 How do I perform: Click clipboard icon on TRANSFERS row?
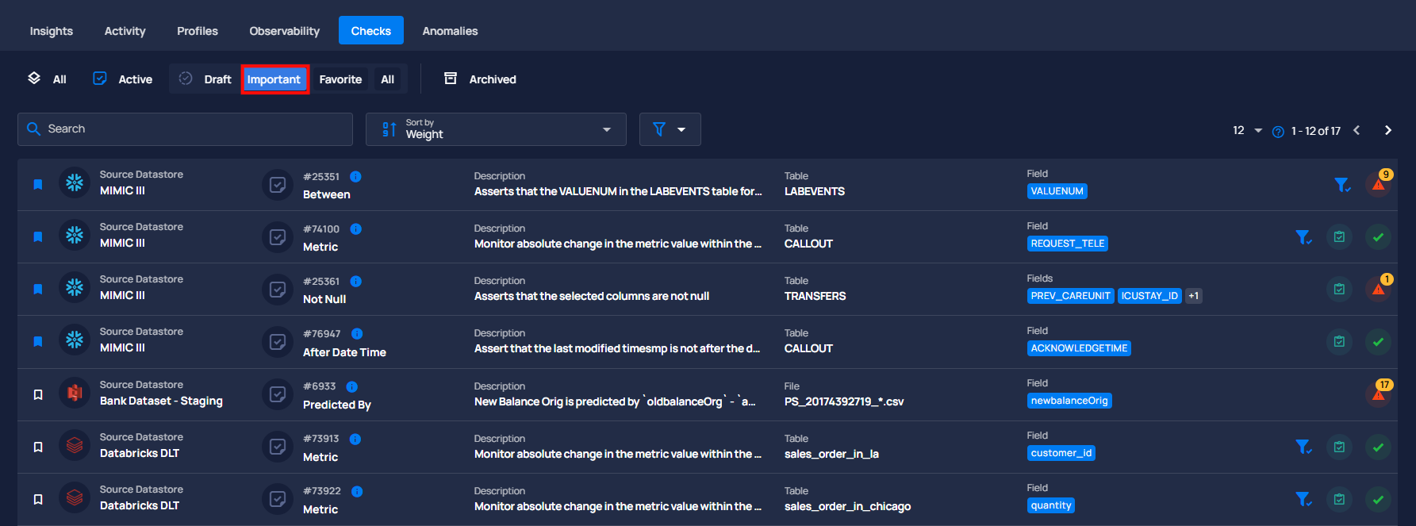tap(1339, 290)
